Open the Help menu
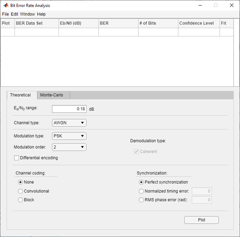This screenshot has width=240, height=237. tap(41, 14)
